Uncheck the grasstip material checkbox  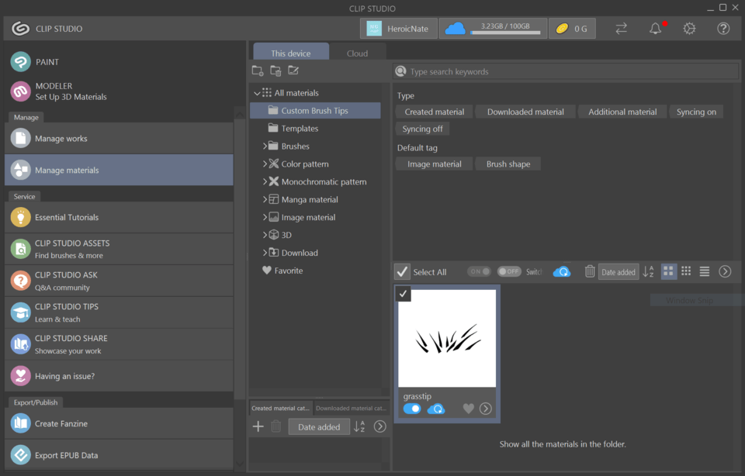tap(403, 294)
